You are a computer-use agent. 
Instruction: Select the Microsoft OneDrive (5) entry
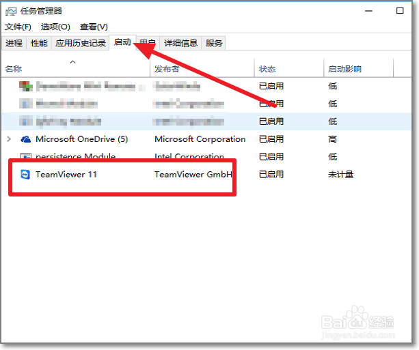(82, 139)
